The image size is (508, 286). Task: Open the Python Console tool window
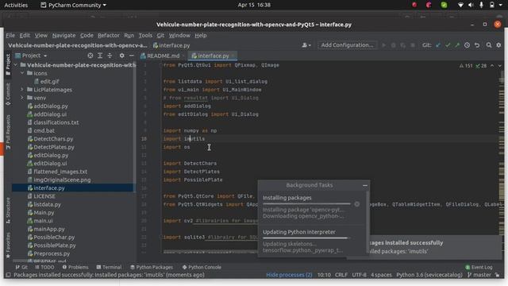coord(202,267)
